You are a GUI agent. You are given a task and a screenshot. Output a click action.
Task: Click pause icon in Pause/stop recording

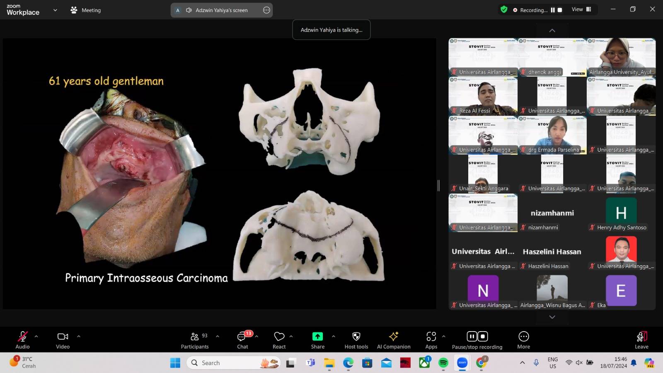472,337
